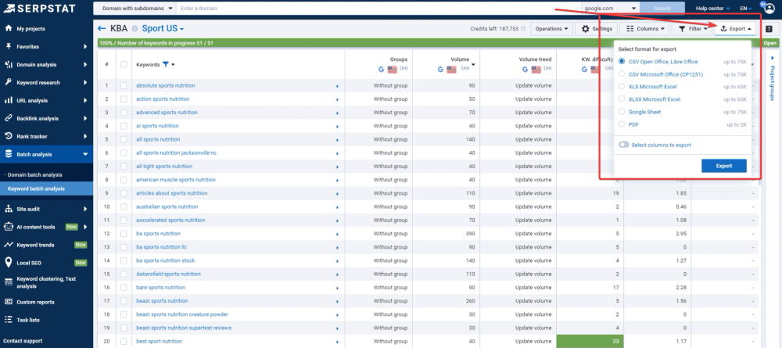Toggle Select columns to export switch
Image resolution: width=782 pixels, height=348 pixels.
[x=623, y=145]
